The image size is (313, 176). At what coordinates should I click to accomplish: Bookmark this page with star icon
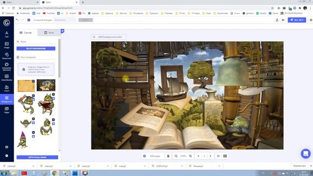pyautogui.click(x=272, y=8)
